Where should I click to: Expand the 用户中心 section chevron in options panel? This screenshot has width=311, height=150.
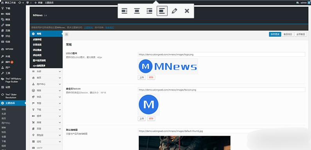click(x=60, y=84)
